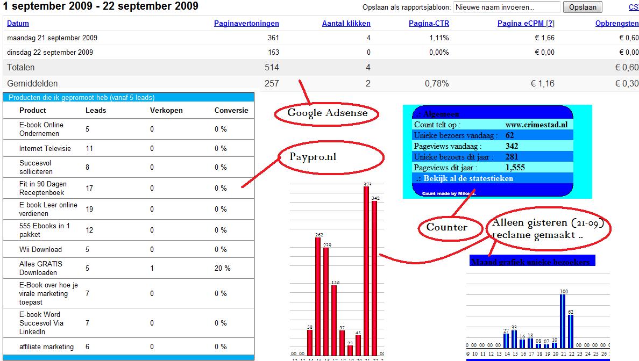The width and height of the screenshot is (639, 361).
Task: Click the red bar labeled 342
Action: [374, 278]
